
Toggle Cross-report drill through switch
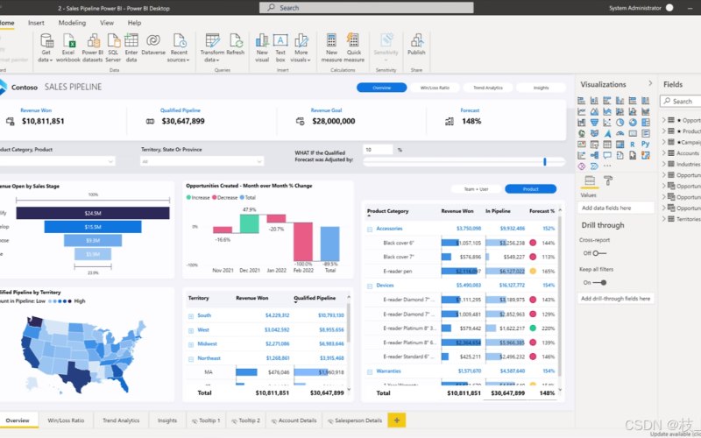point(599,253)
